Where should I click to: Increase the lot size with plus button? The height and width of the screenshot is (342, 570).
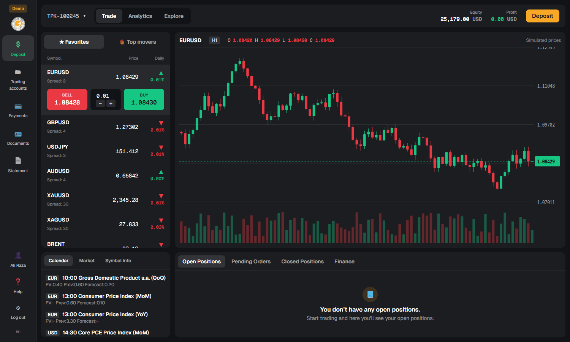coord(111,104)
